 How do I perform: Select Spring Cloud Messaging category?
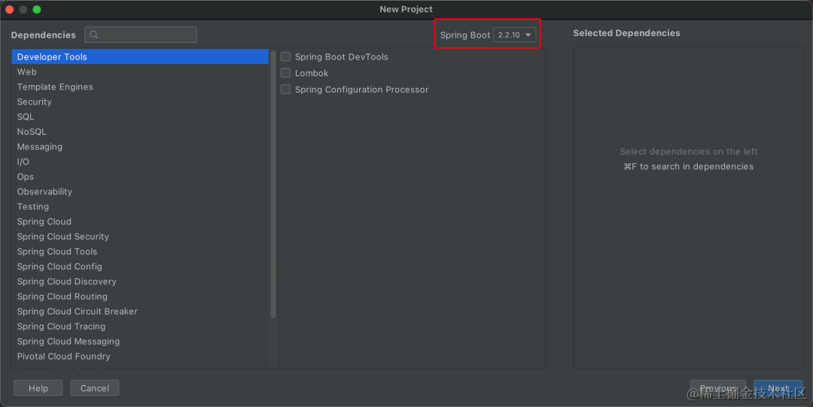[x=140, y=342]
